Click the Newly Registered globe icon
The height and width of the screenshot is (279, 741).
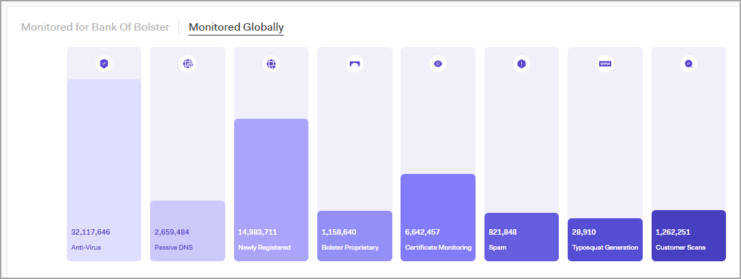(271, 64)
